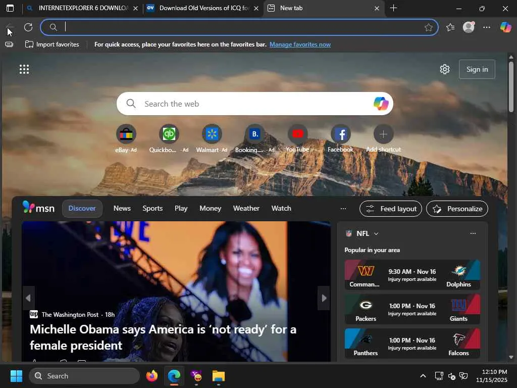Select the Discover feed tab
Screen dimensions: 517x388
(x=82, y=209)
